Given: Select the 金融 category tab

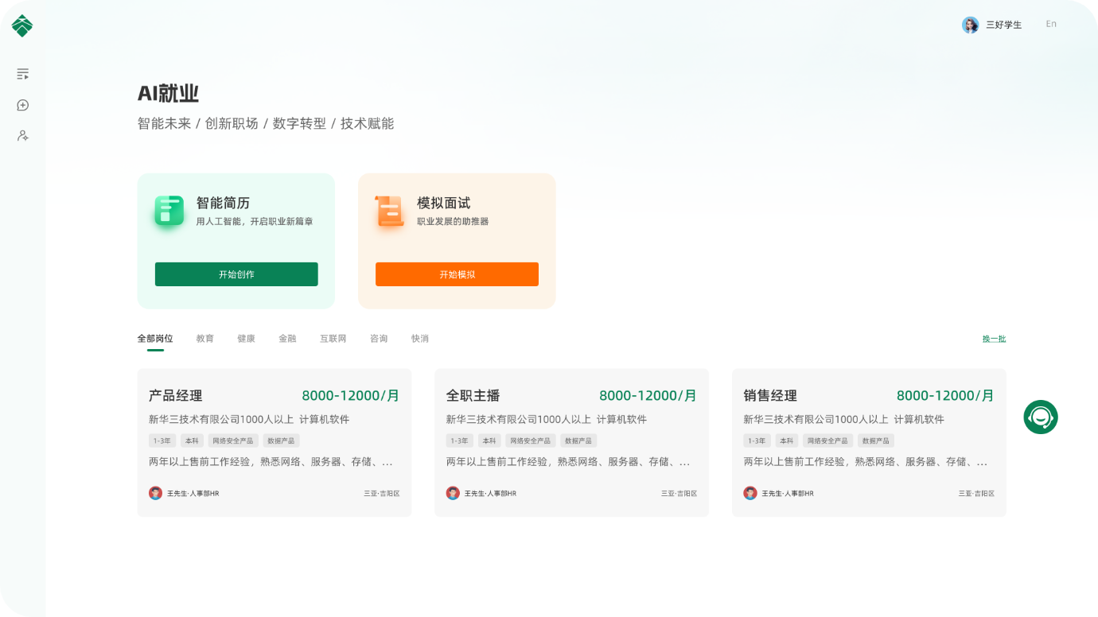Looking at the screenshot, I should click(x=287, y=339).
